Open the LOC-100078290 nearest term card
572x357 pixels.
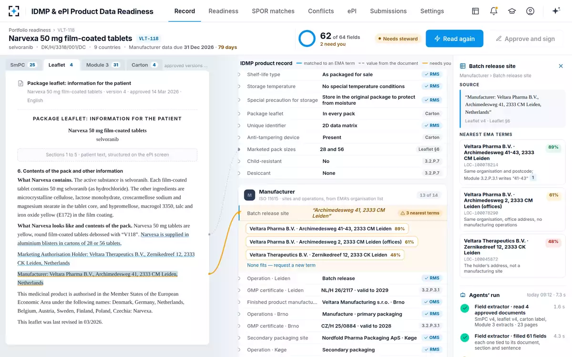pyautogui.click(x=512, y=210)
